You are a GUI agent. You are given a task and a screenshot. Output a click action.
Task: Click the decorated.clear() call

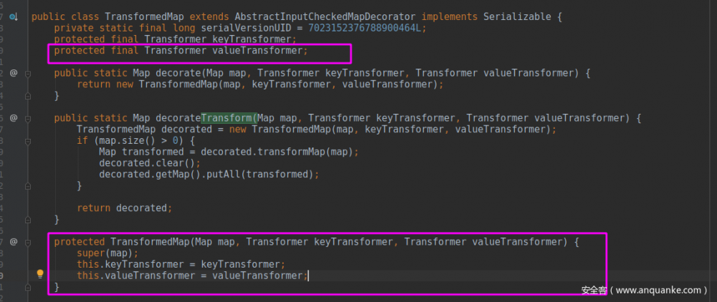pos(150,163)
